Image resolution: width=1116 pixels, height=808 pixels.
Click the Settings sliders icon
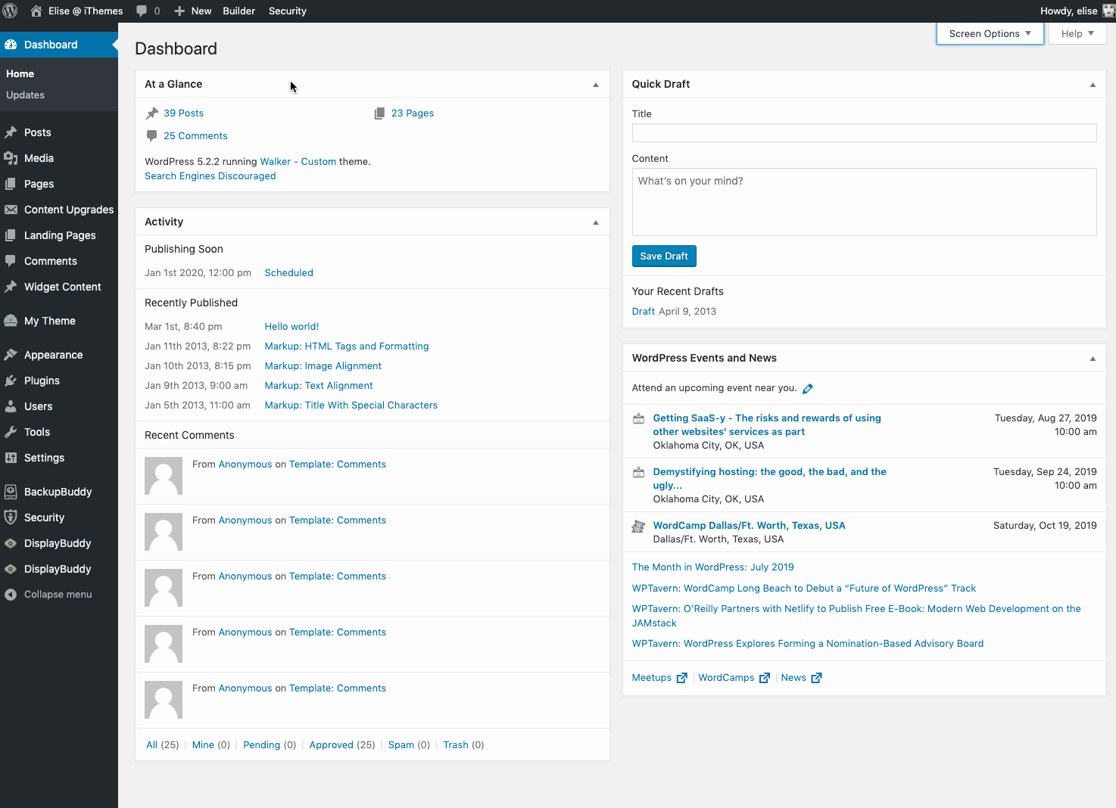[x=11, y=458]
